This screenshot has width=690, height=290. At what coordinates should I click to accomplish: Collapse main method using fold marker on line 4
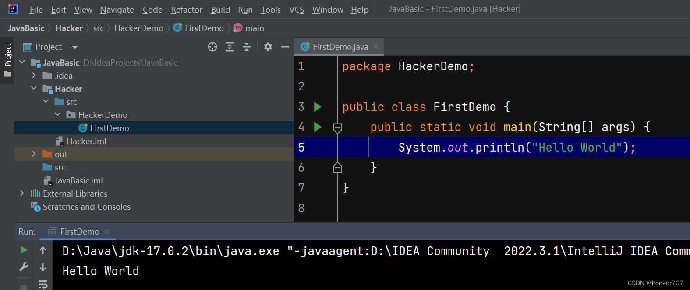tap(338, 128)
